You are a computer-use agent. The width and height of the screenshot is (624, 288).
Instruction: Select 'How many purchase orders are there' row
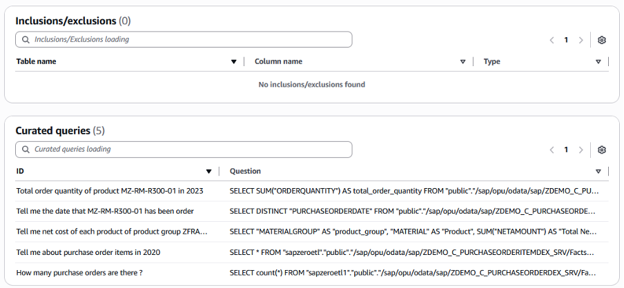click(x=79, y=273)
